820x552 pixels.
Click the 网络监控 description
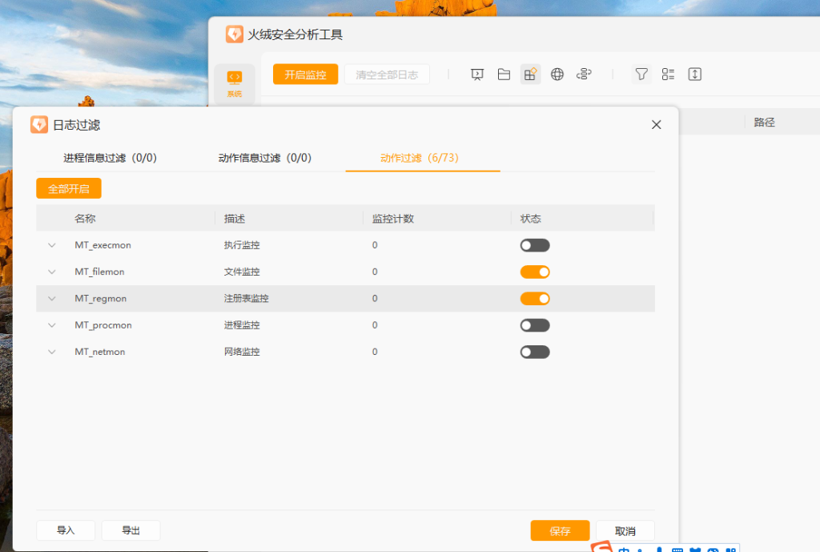click(x=242, y=353)
